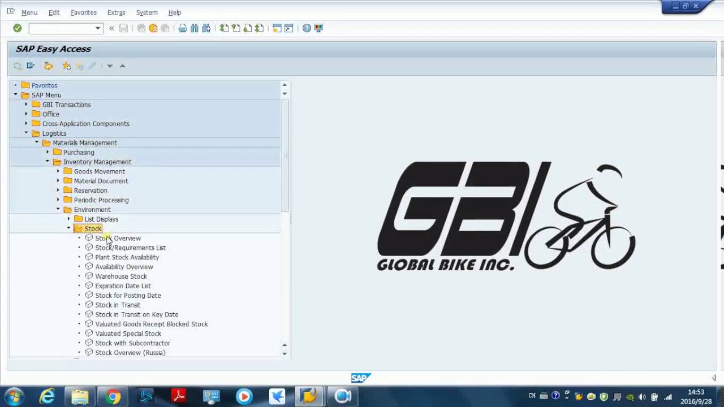Select Stock/Requirements List transaction

click(x=130, y=248)
